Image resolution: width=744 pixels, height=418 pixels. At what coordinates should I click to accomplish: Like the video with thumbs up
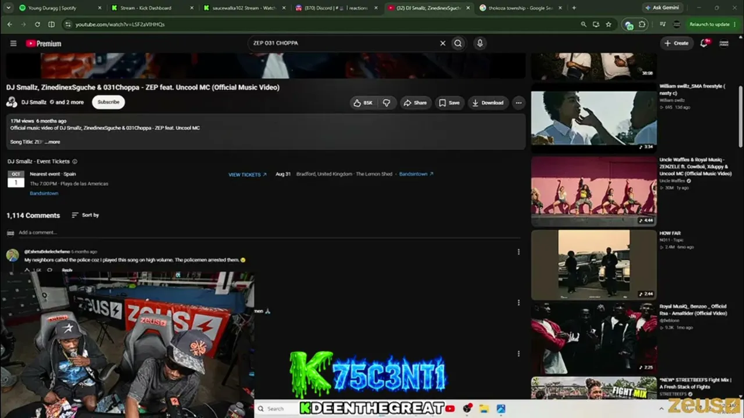coord(363,103)
